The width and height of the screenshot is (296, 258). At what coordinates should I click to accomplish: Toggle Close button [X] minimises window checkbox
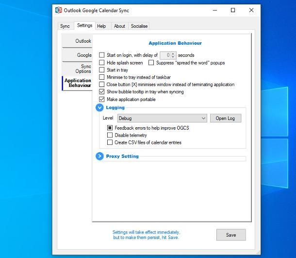102,84
